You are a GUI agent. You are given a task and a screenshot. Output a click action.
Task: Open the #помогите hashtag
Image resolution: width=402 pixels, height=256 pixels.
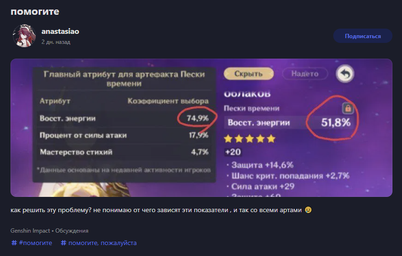click(32, 243)
